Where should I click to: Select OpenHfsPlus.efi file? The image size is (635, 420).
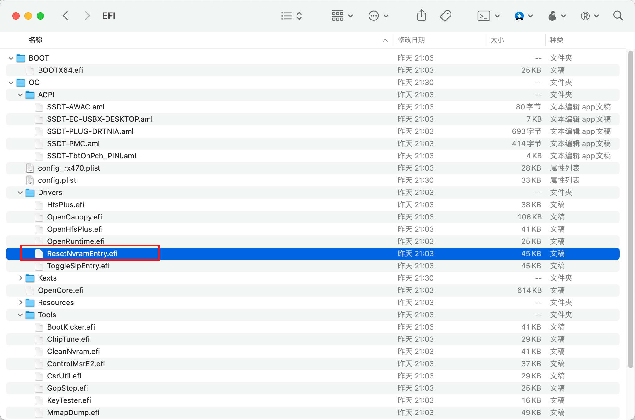(313, 229)
